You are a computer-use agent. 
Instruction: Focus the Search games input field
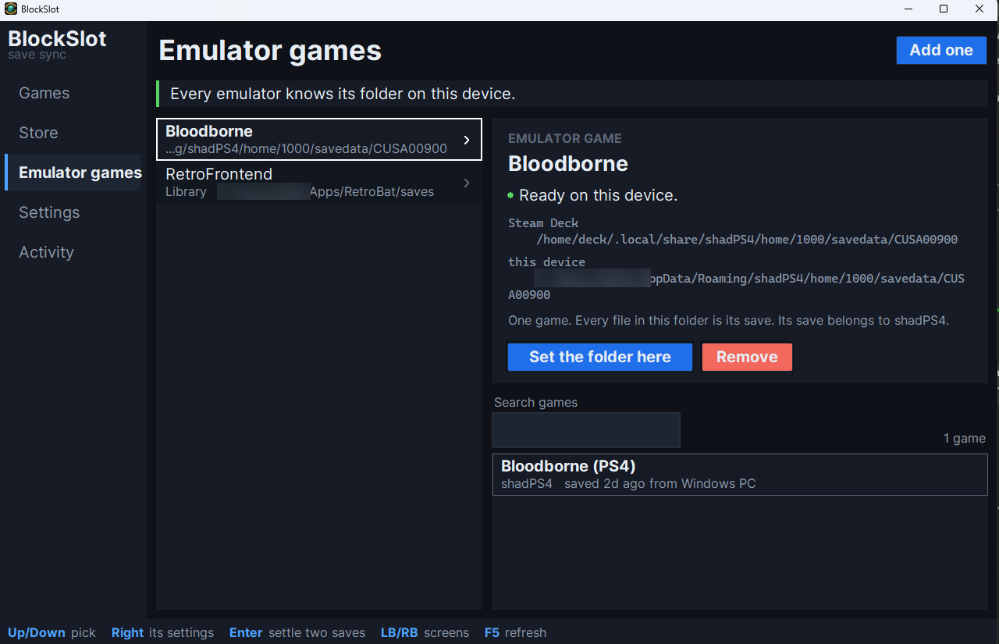click(x=586, y=430)
